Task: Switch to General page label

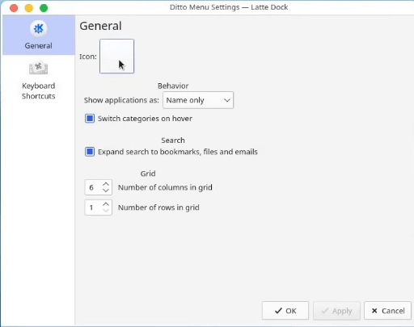Action: coord(39,46)
